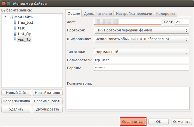Select the test site entry

click(x=21, y=28)
